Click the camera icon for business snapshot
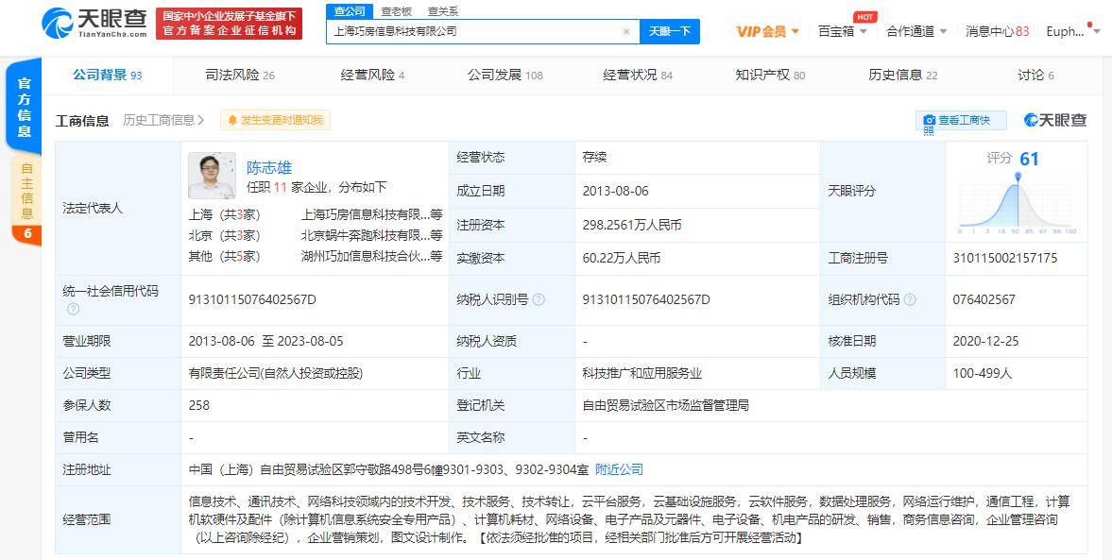This screenshot has height=560, width=1112. coord(929,121)
